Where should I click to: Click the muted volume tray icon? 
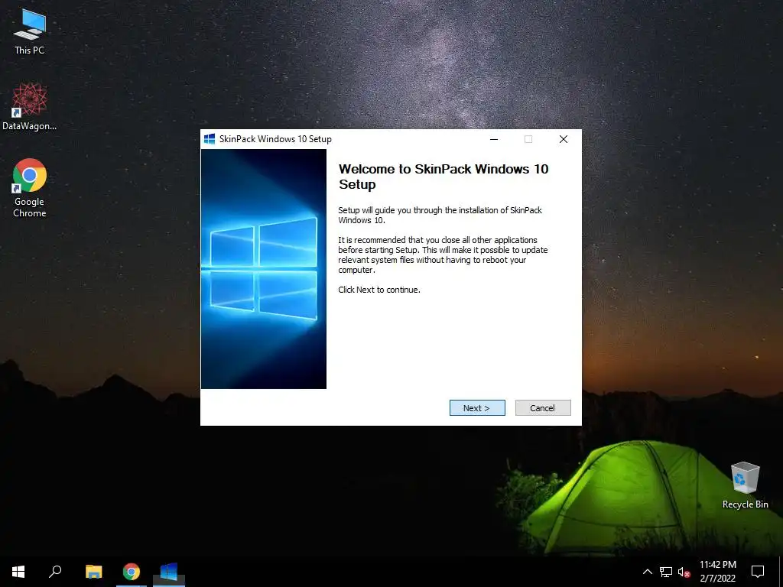(684, 572)
